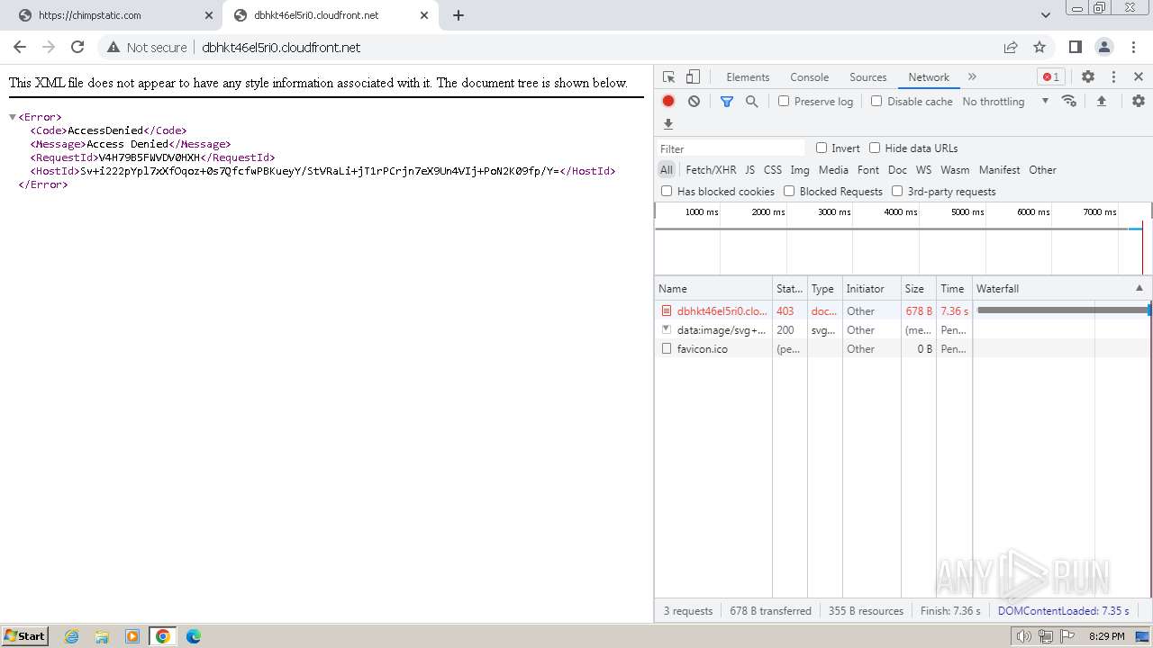Close the DevTools panel

pos(1139,77)
